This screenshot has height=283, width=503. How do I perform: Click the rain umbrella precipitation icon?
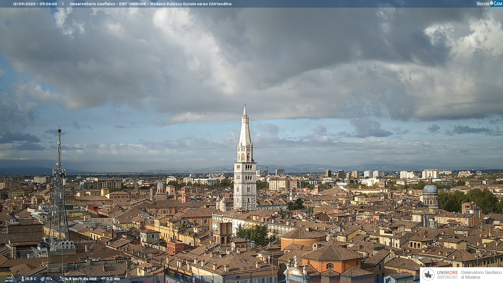click(103, 279)
